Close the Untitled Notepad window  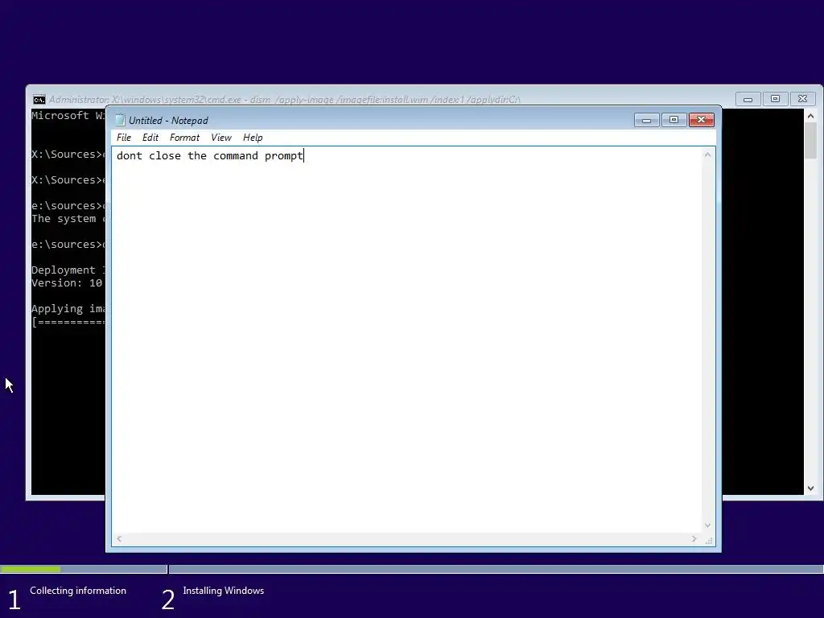pos(701,121)
